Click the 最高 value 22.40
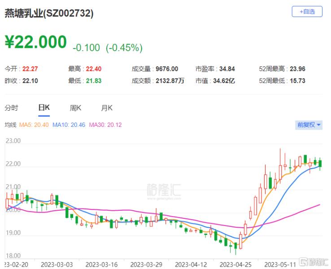Screen dimensions: 331x269 click(94, 69)
